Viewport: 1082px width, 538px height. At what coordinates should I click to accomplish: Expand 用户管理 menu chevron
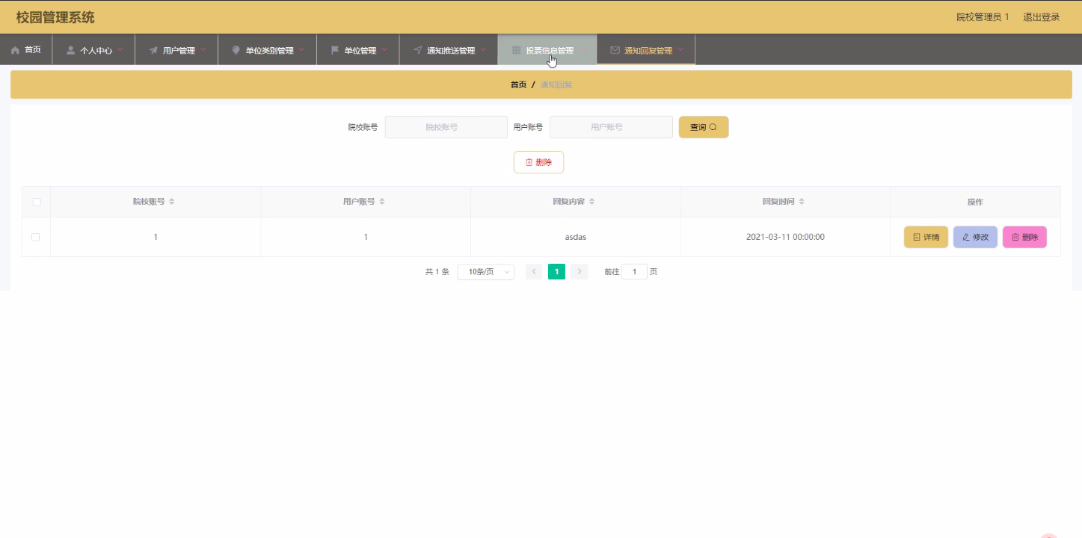point(203,50)
